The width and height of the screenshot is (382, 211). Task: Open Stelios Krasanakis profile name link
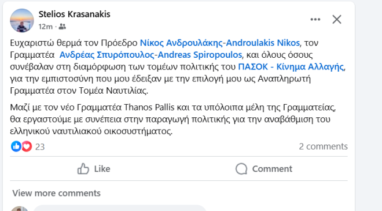click(74, 14)
